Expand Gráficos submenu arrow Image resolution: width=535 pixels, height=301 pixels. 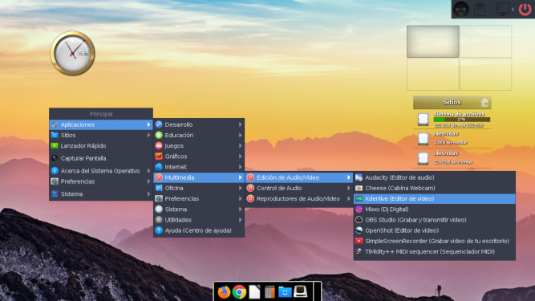pos(240,157)
